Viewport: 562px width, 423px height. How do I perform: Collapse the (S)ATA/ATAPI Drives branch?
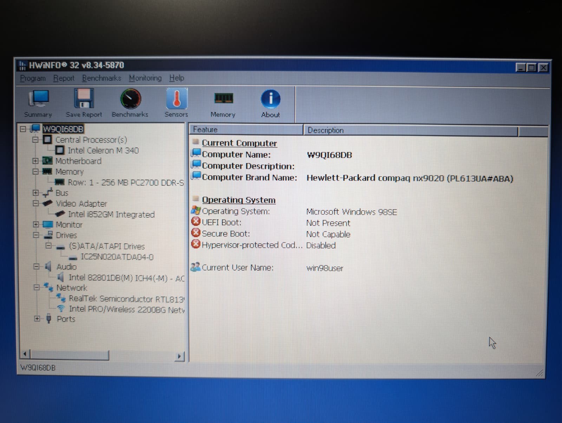click(x=48, y=246)
